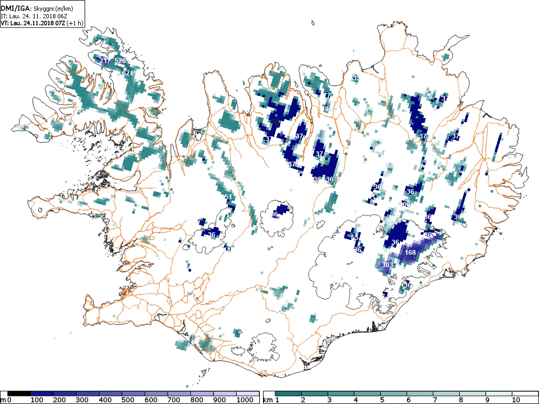The image size is (539, 404).
Task: Click the 77 visibility value on the map
Action: 327,95
